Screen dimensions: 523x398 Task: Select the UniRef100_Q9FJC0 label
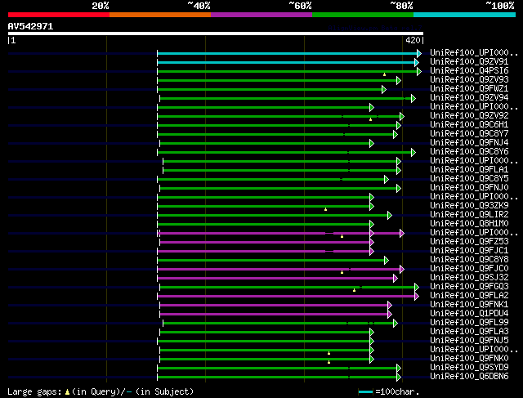point(469,269)
